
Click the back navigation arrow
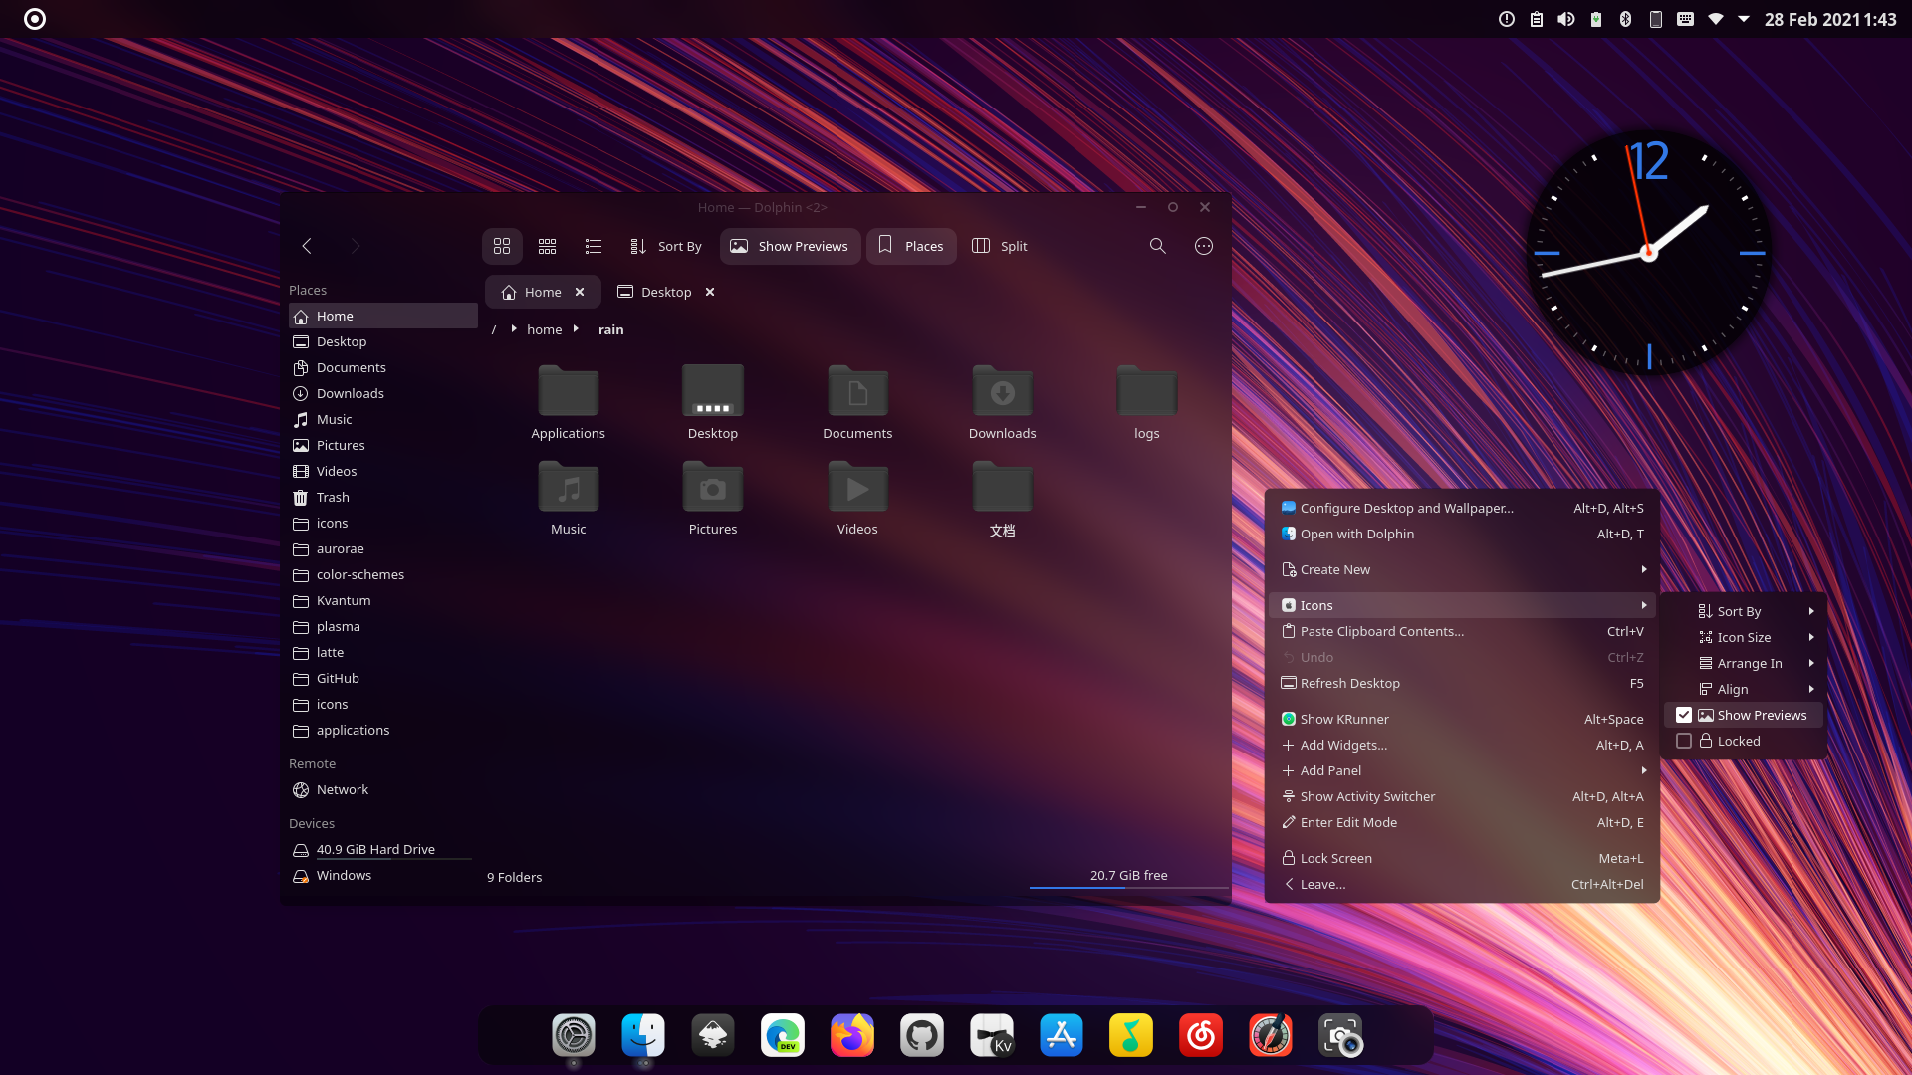[x=307, y=246]
